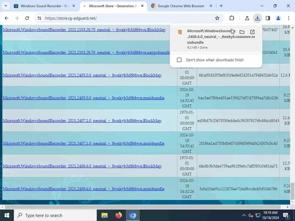The image size is (295, 221).
Task: Open the browser side panel
Action: pyautogui.click(x=268, y=18)
